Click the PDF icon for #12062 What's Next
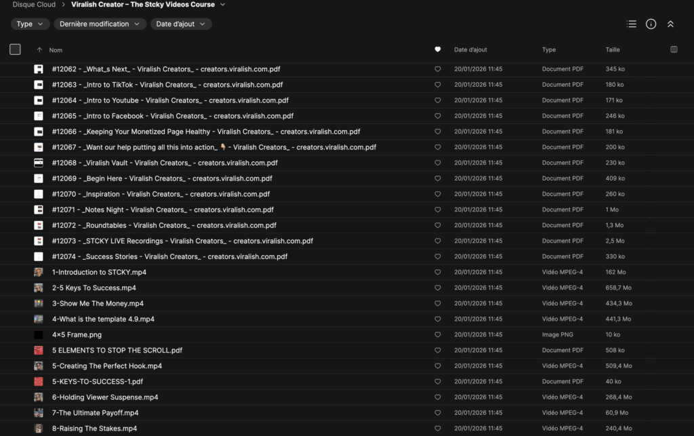 [x=39, y=69]
